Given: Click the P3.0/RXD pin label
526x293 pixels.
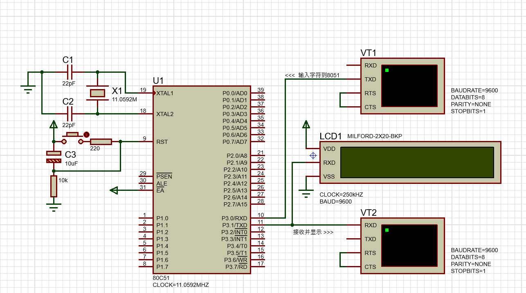Looking at the screenshot, I should coord(235,218).
